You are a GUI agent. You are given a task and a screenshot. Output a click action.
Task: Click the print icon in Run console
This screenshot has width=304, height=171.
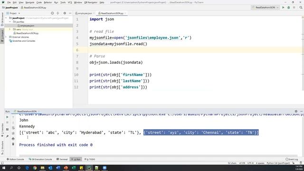click(13, 139)
